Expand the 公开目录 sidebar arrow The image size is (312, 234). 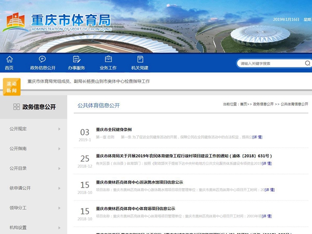coord(59,168)
